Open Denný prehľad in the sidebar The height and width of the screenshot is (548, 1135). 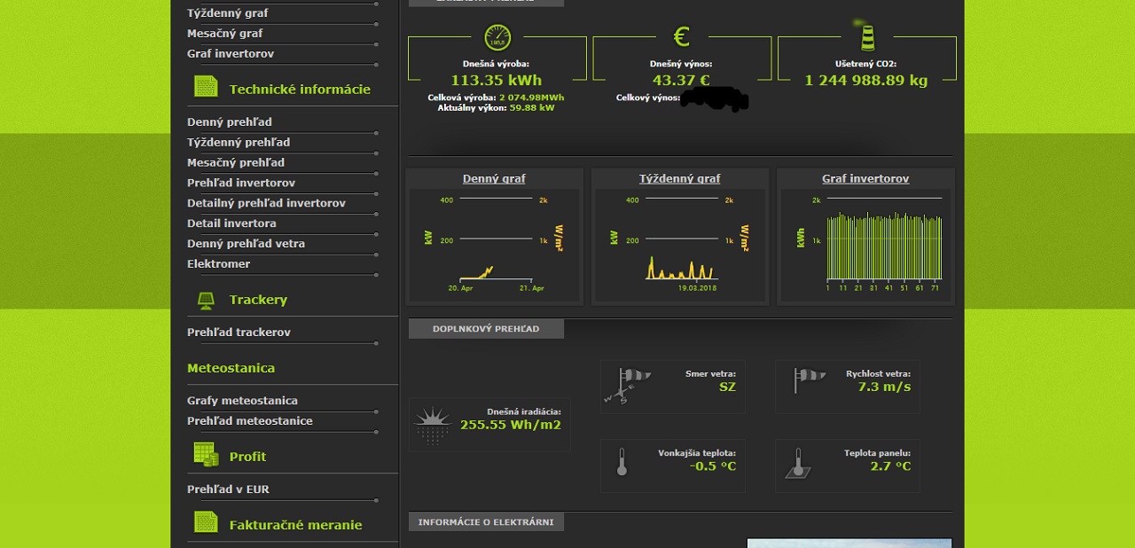[230, 122]
